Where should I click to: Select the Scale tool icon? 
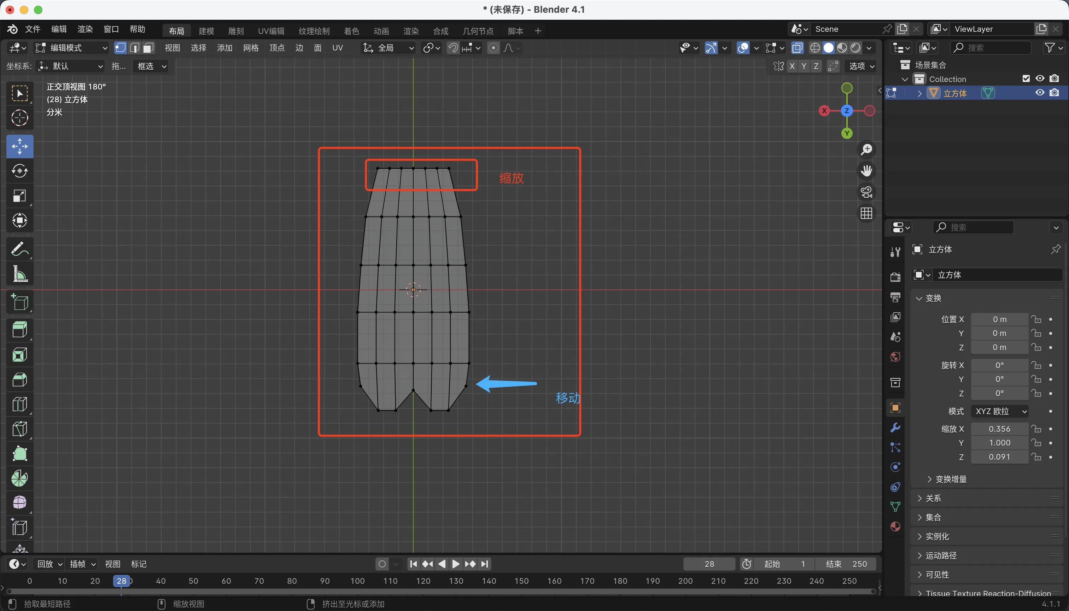pos(19,196)
